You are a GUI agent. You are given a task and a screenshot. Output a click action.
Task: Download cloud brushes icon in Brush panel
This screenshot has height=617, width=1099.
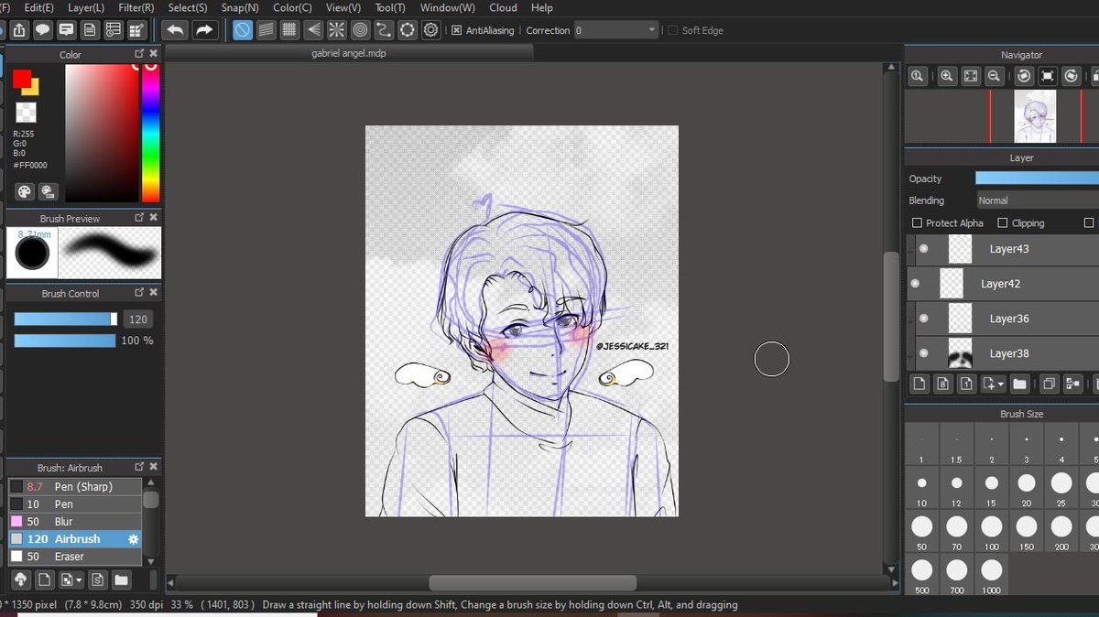(x=20, y=580)
